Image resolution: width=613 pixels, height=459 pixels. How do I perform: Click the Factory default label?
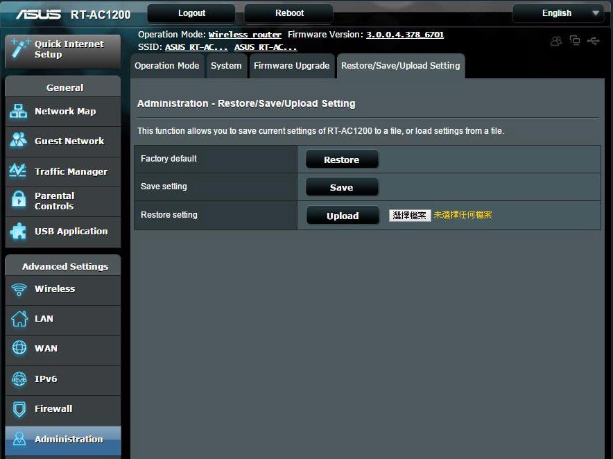[169, 159]
